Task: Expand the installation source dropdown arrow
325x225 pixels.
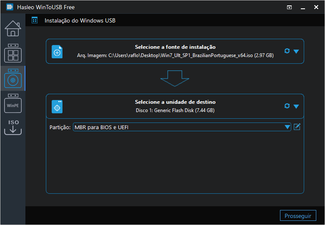Action: pos(296,51)
